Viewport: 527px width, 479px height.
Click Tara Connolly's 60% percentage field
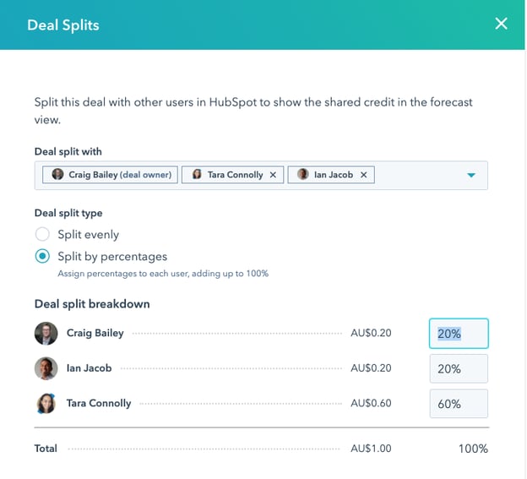coord(459,404)
